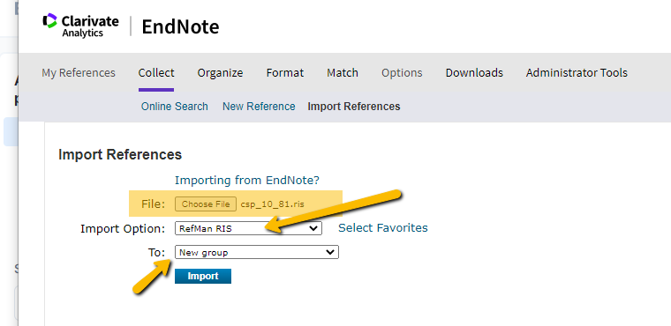
Task: Click the Clarivate Analytics logo
Action: click(80, 26)
